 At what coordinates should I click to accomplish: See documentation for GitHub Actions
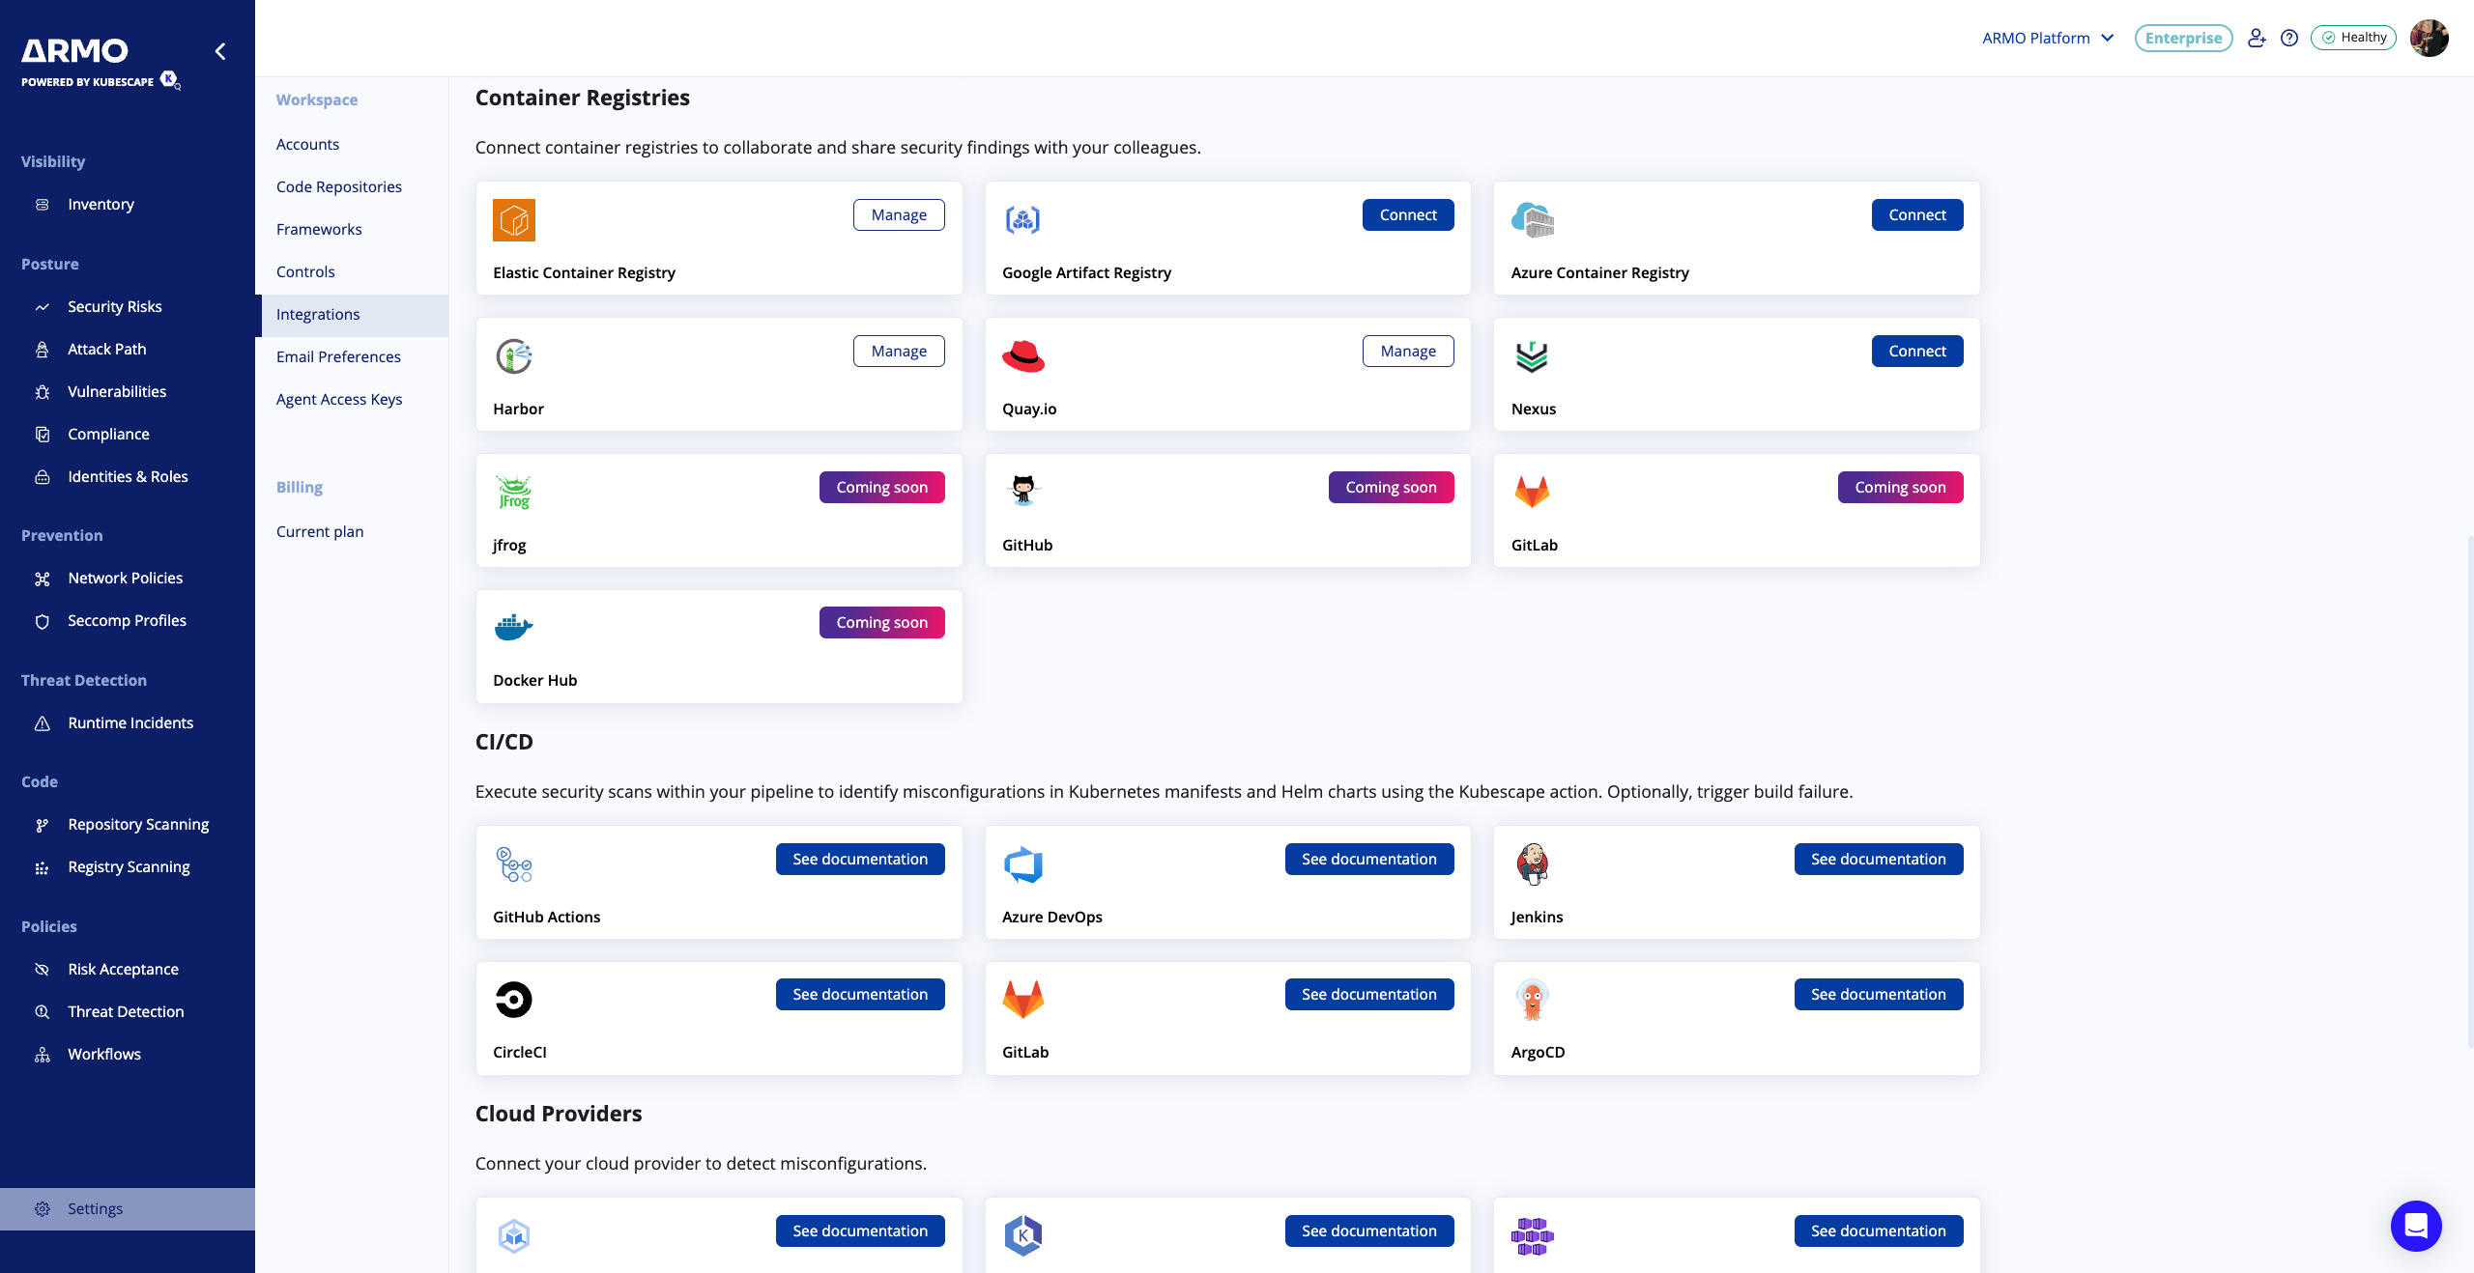[859, 860]
